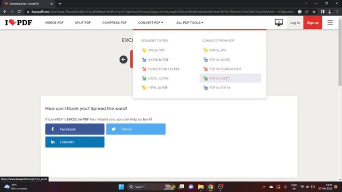Click the browser back arrow

click(5, 12)
